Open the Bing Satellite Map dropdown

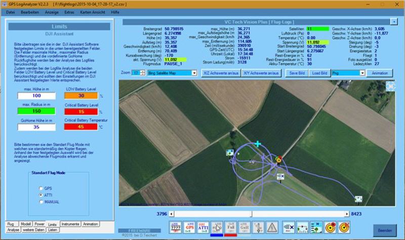click(194, 73)
